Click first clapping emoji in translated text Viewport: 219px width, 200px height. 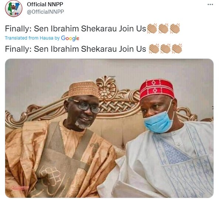(x=154, y=49)
